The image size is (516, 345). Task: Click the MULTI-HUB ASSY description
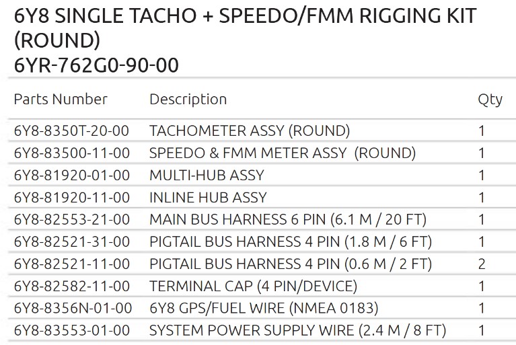coord(207,175)
